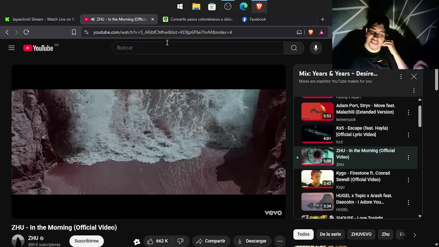The height and width of the screenshot is (247, 439).
Task: Open site settings icon in address bar
Action: click(x=86, y=32)
